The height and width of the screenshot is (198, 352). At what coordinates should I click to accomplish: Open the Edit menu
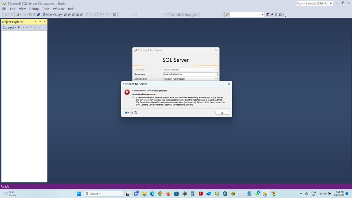[13, 9]
